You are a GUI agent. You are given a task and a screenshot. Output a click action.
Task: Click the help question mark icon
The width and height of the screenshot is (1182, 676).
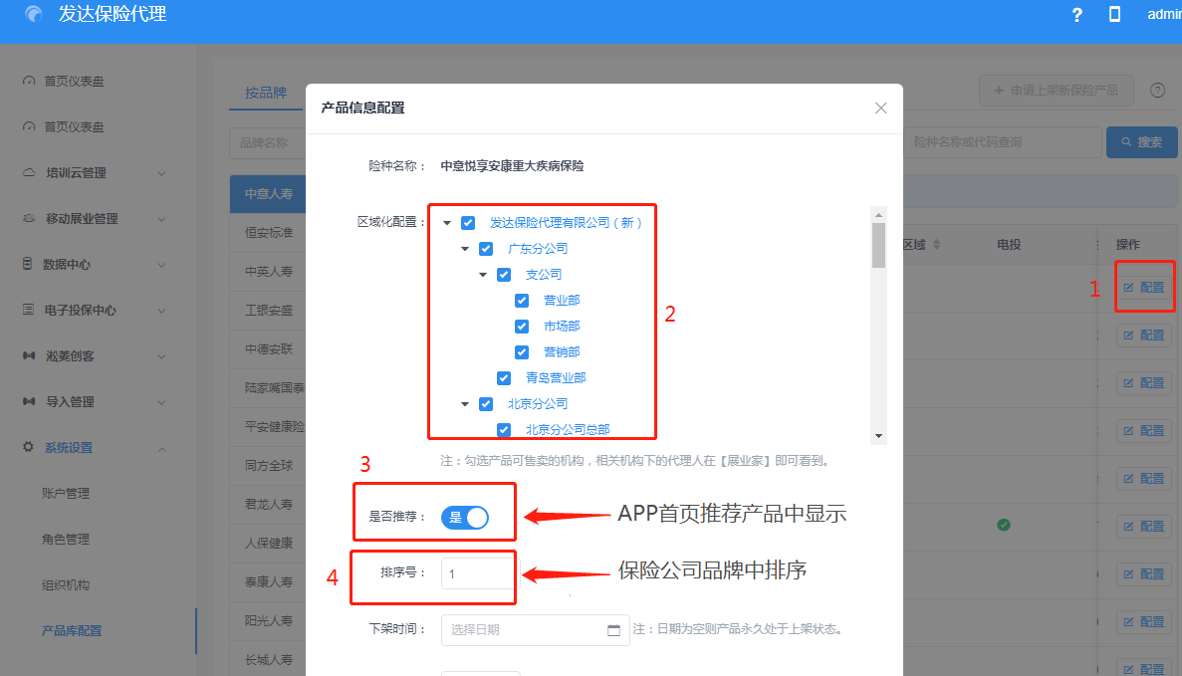[1076, 15]
